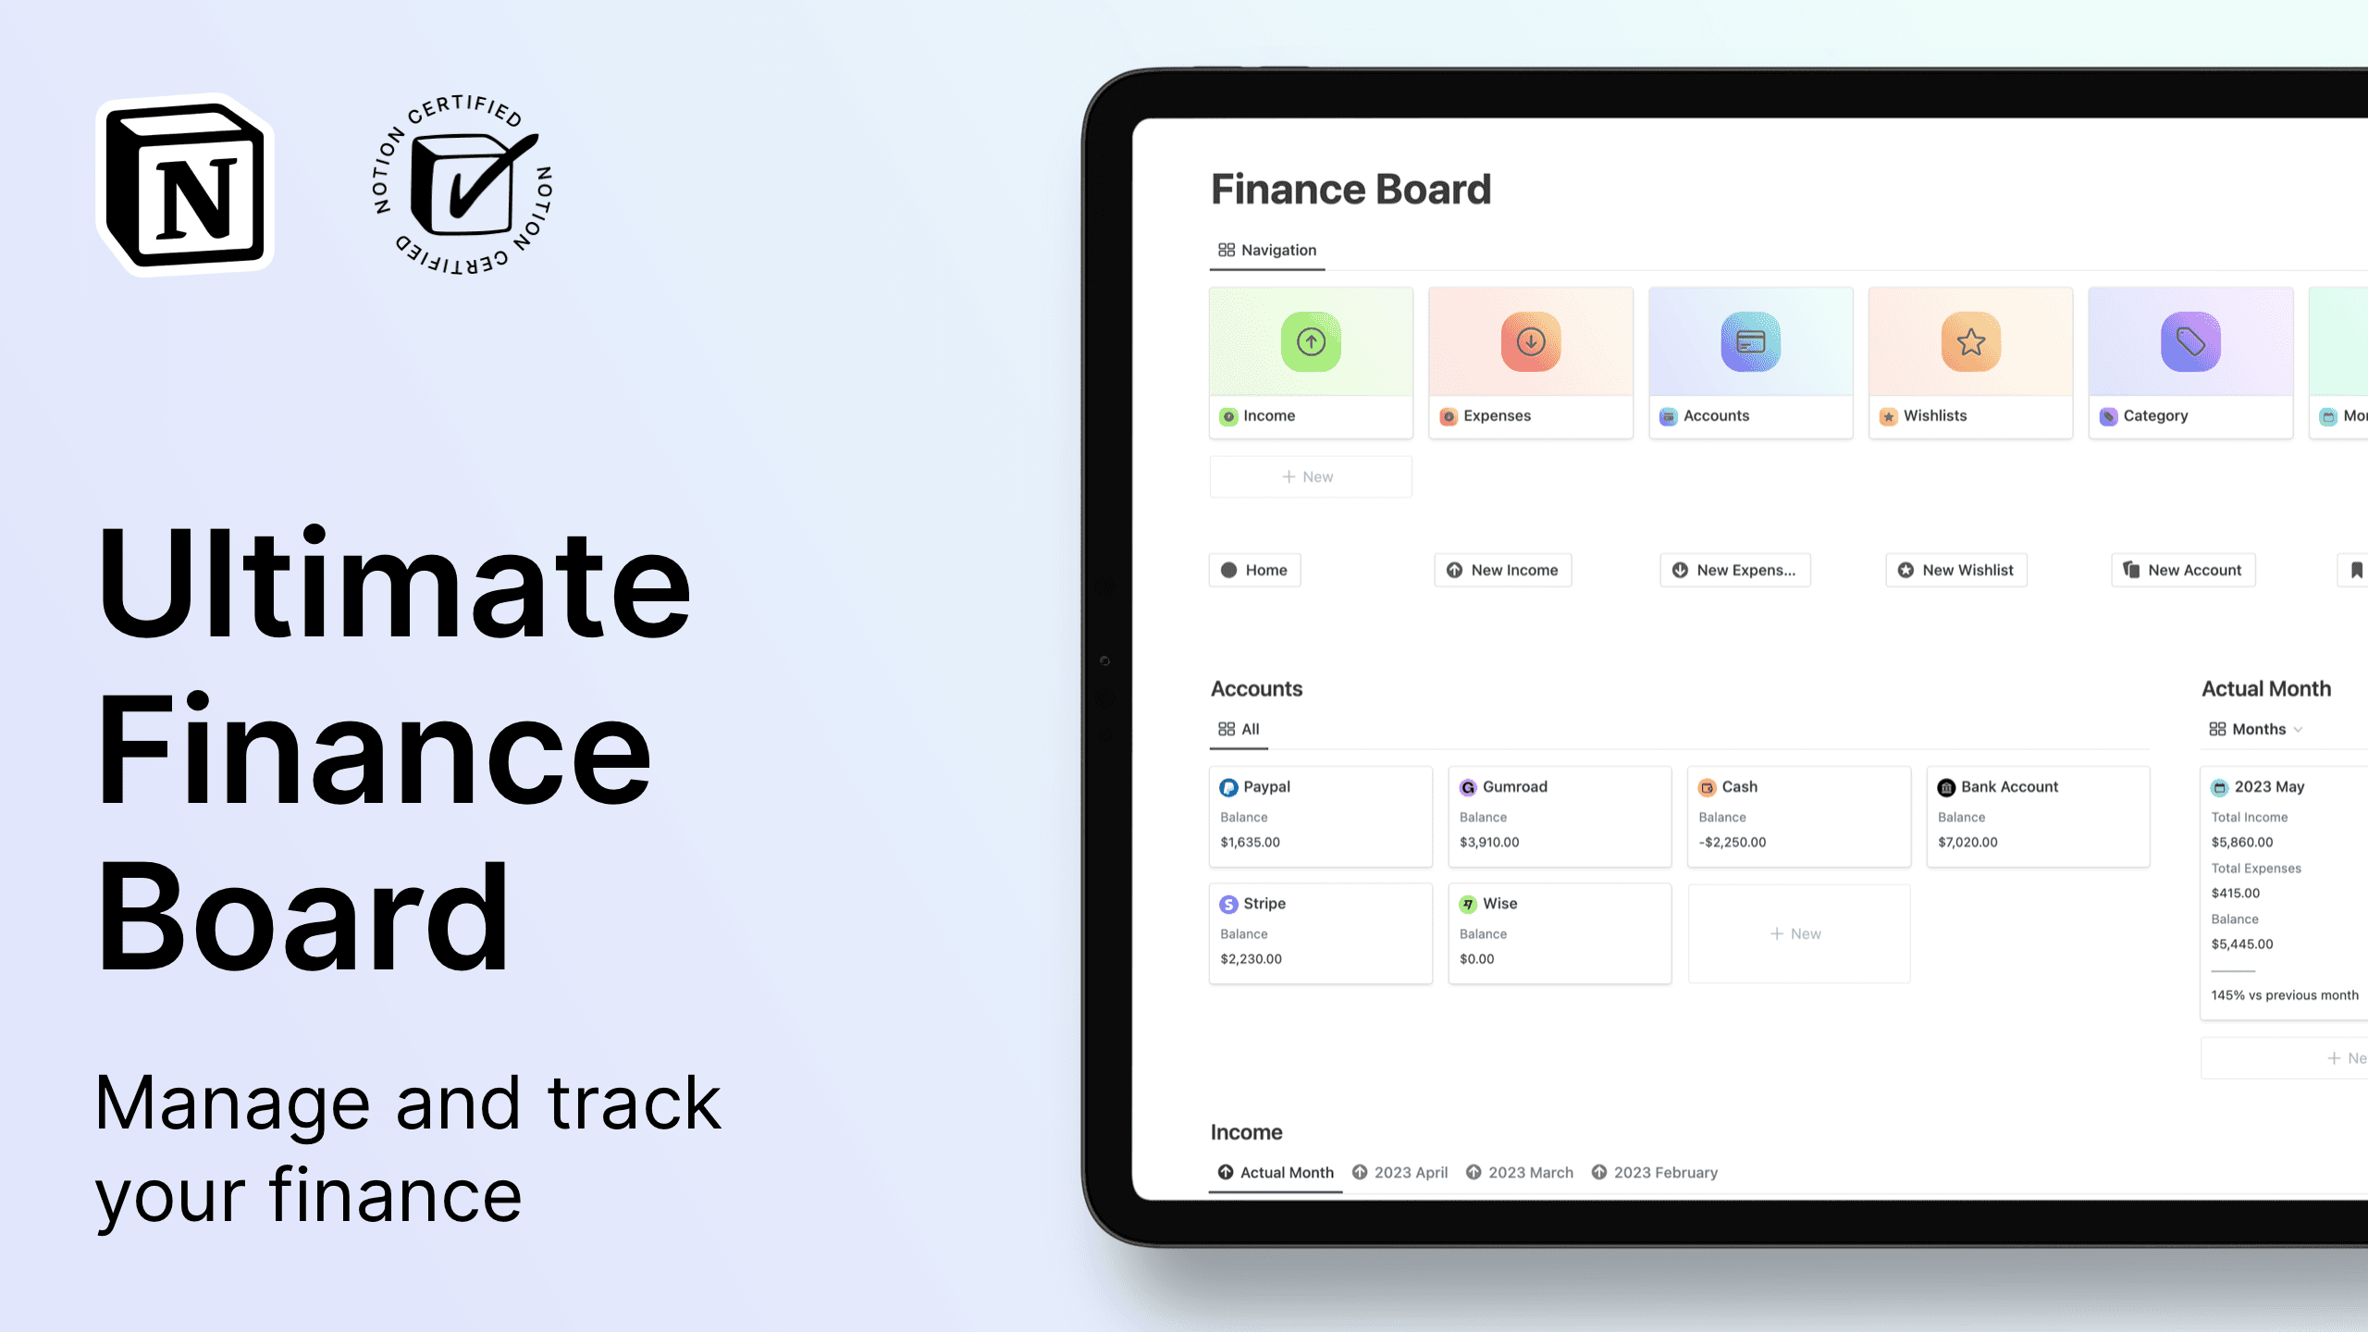Image resolution: width=2368 pixels, height=1332 pixels.
Task: Click New Expense button
Action: click(1735, 569)
